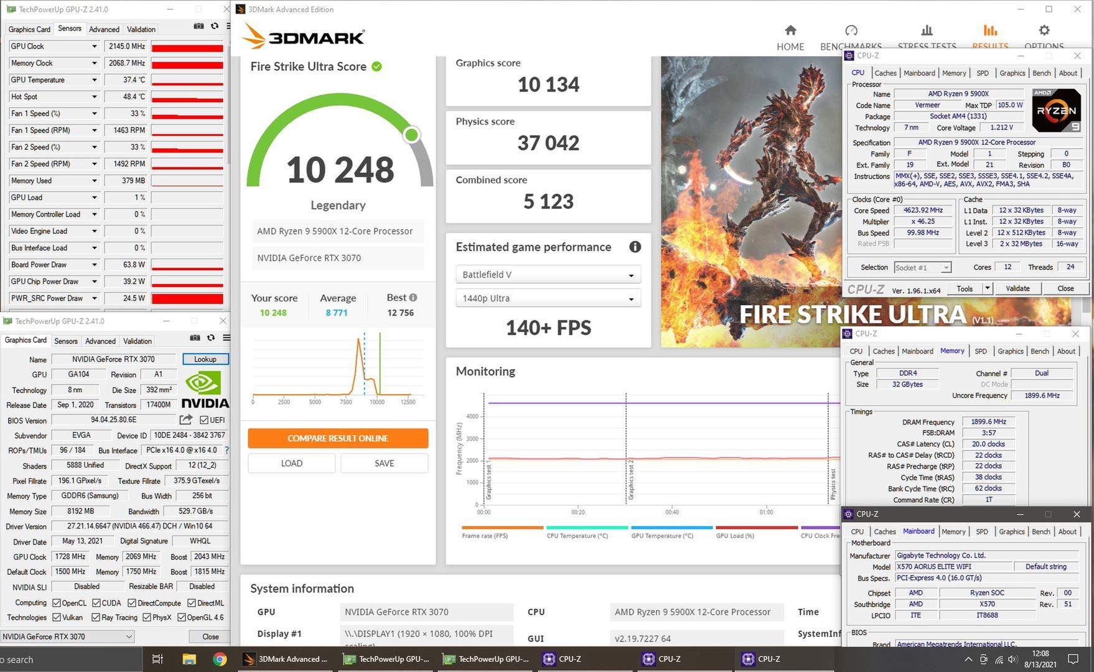Click the Save button in 3DMark
This screenshot has height=672, width=1094.
(385, 463)
